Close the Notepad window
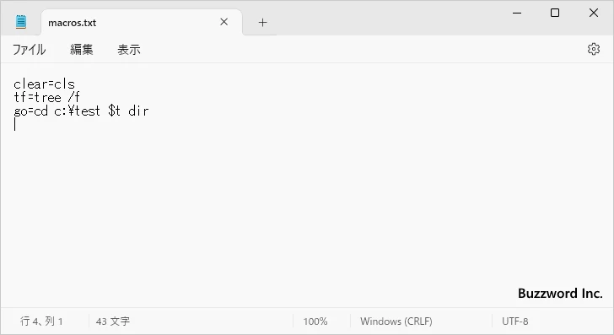The height and width of the screenshot is (335, 614). [x=594, y=13]
